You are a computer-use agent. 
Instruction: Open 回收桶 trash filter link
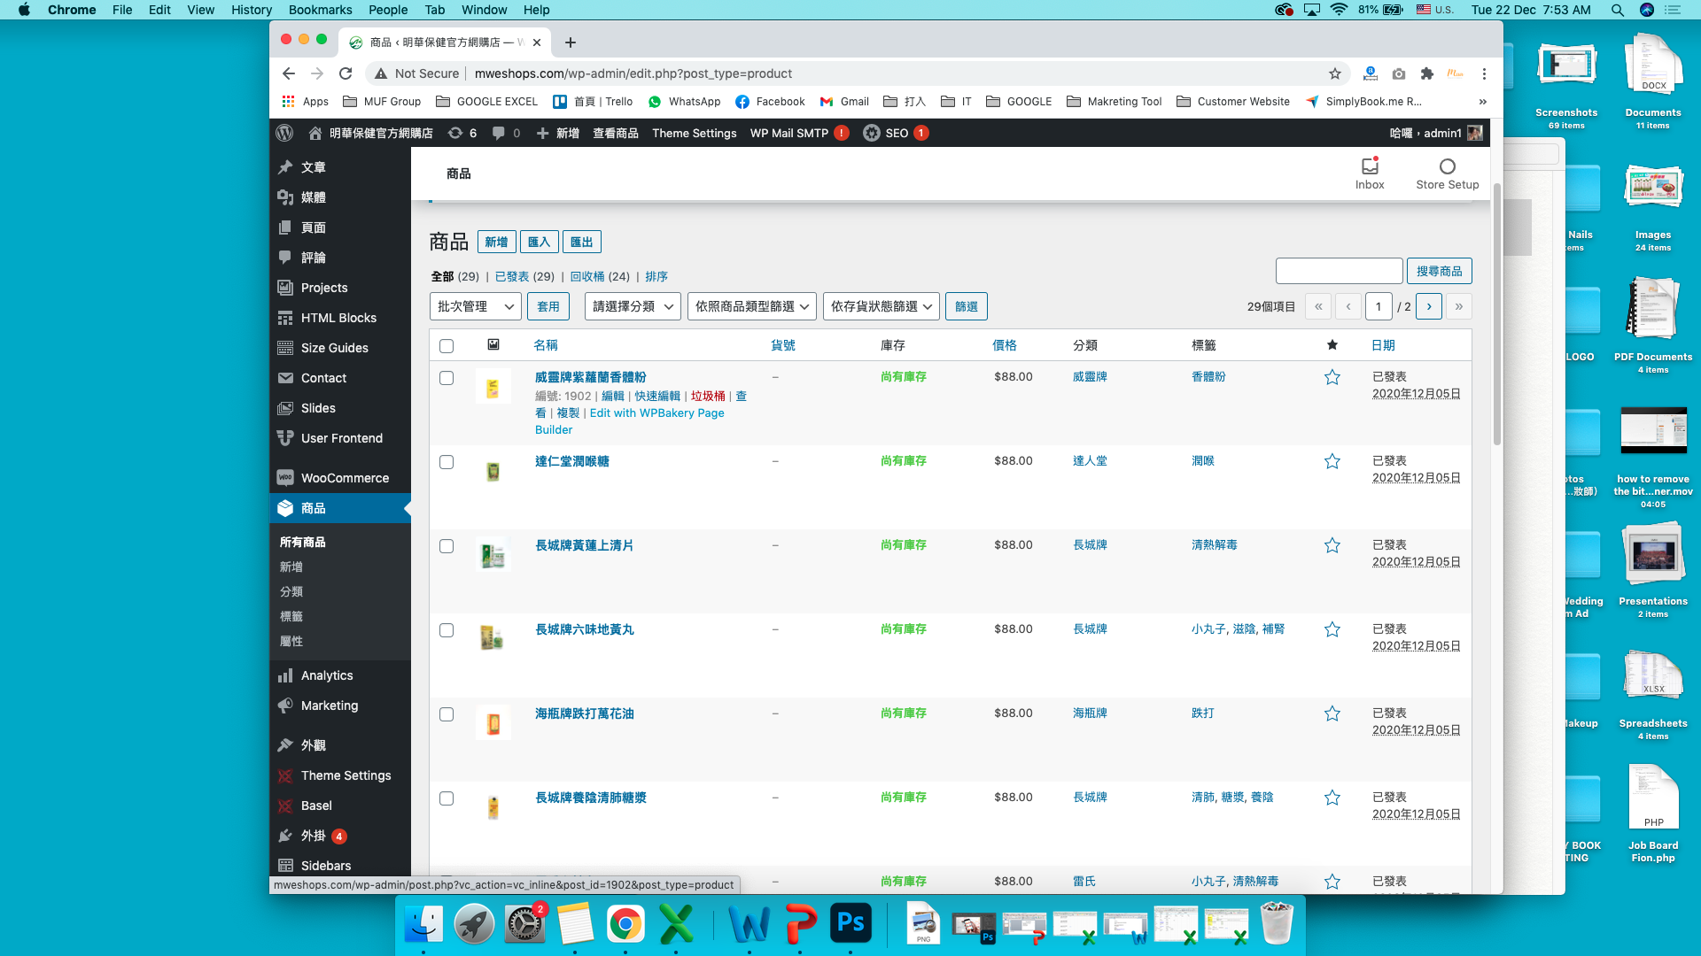[587, 276]
